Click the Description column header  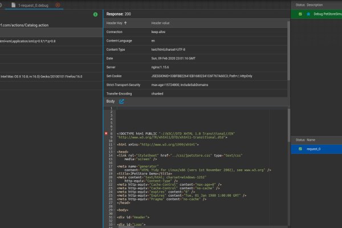[315, 5]
